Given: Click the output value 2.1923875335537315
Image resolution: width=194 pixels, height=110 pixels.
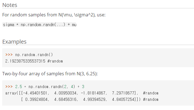Looking at the screenshot, I should [25, 61].
